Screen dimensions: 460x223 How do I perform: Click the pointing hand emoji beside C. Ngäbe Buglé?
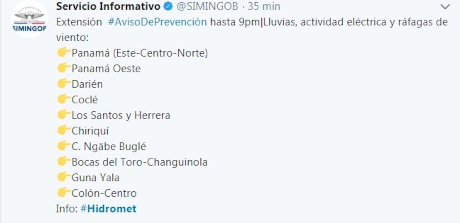(x=64, y=146)
